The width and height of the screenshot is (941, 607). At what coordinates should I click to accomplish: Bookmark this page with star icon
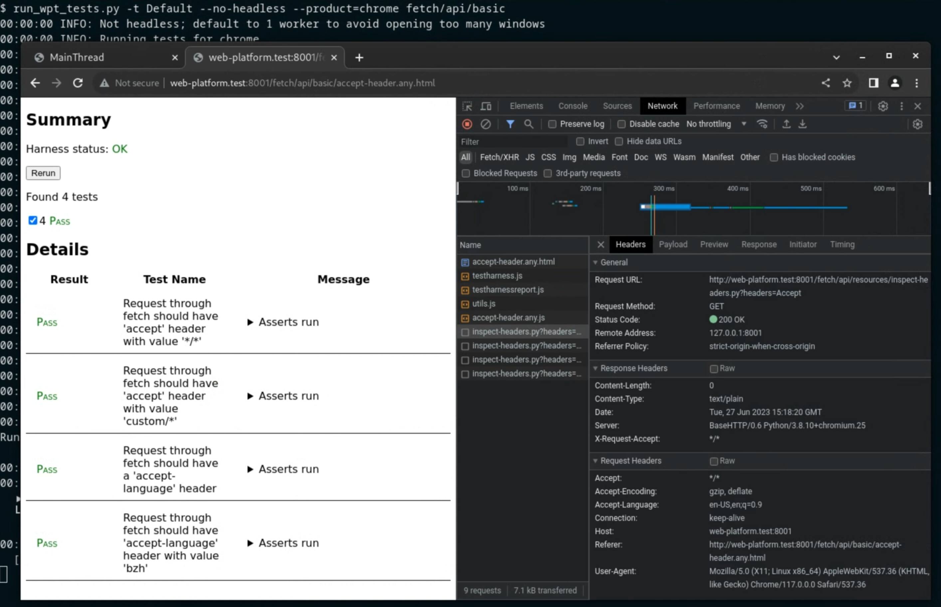tap(847, 83)
